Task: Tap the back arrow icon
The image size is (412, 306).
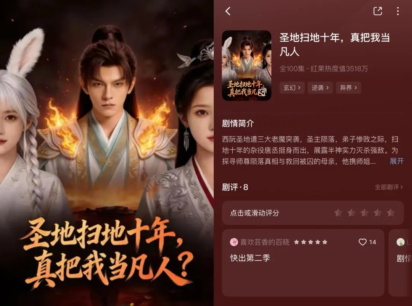Action: [x=228, y=11]
